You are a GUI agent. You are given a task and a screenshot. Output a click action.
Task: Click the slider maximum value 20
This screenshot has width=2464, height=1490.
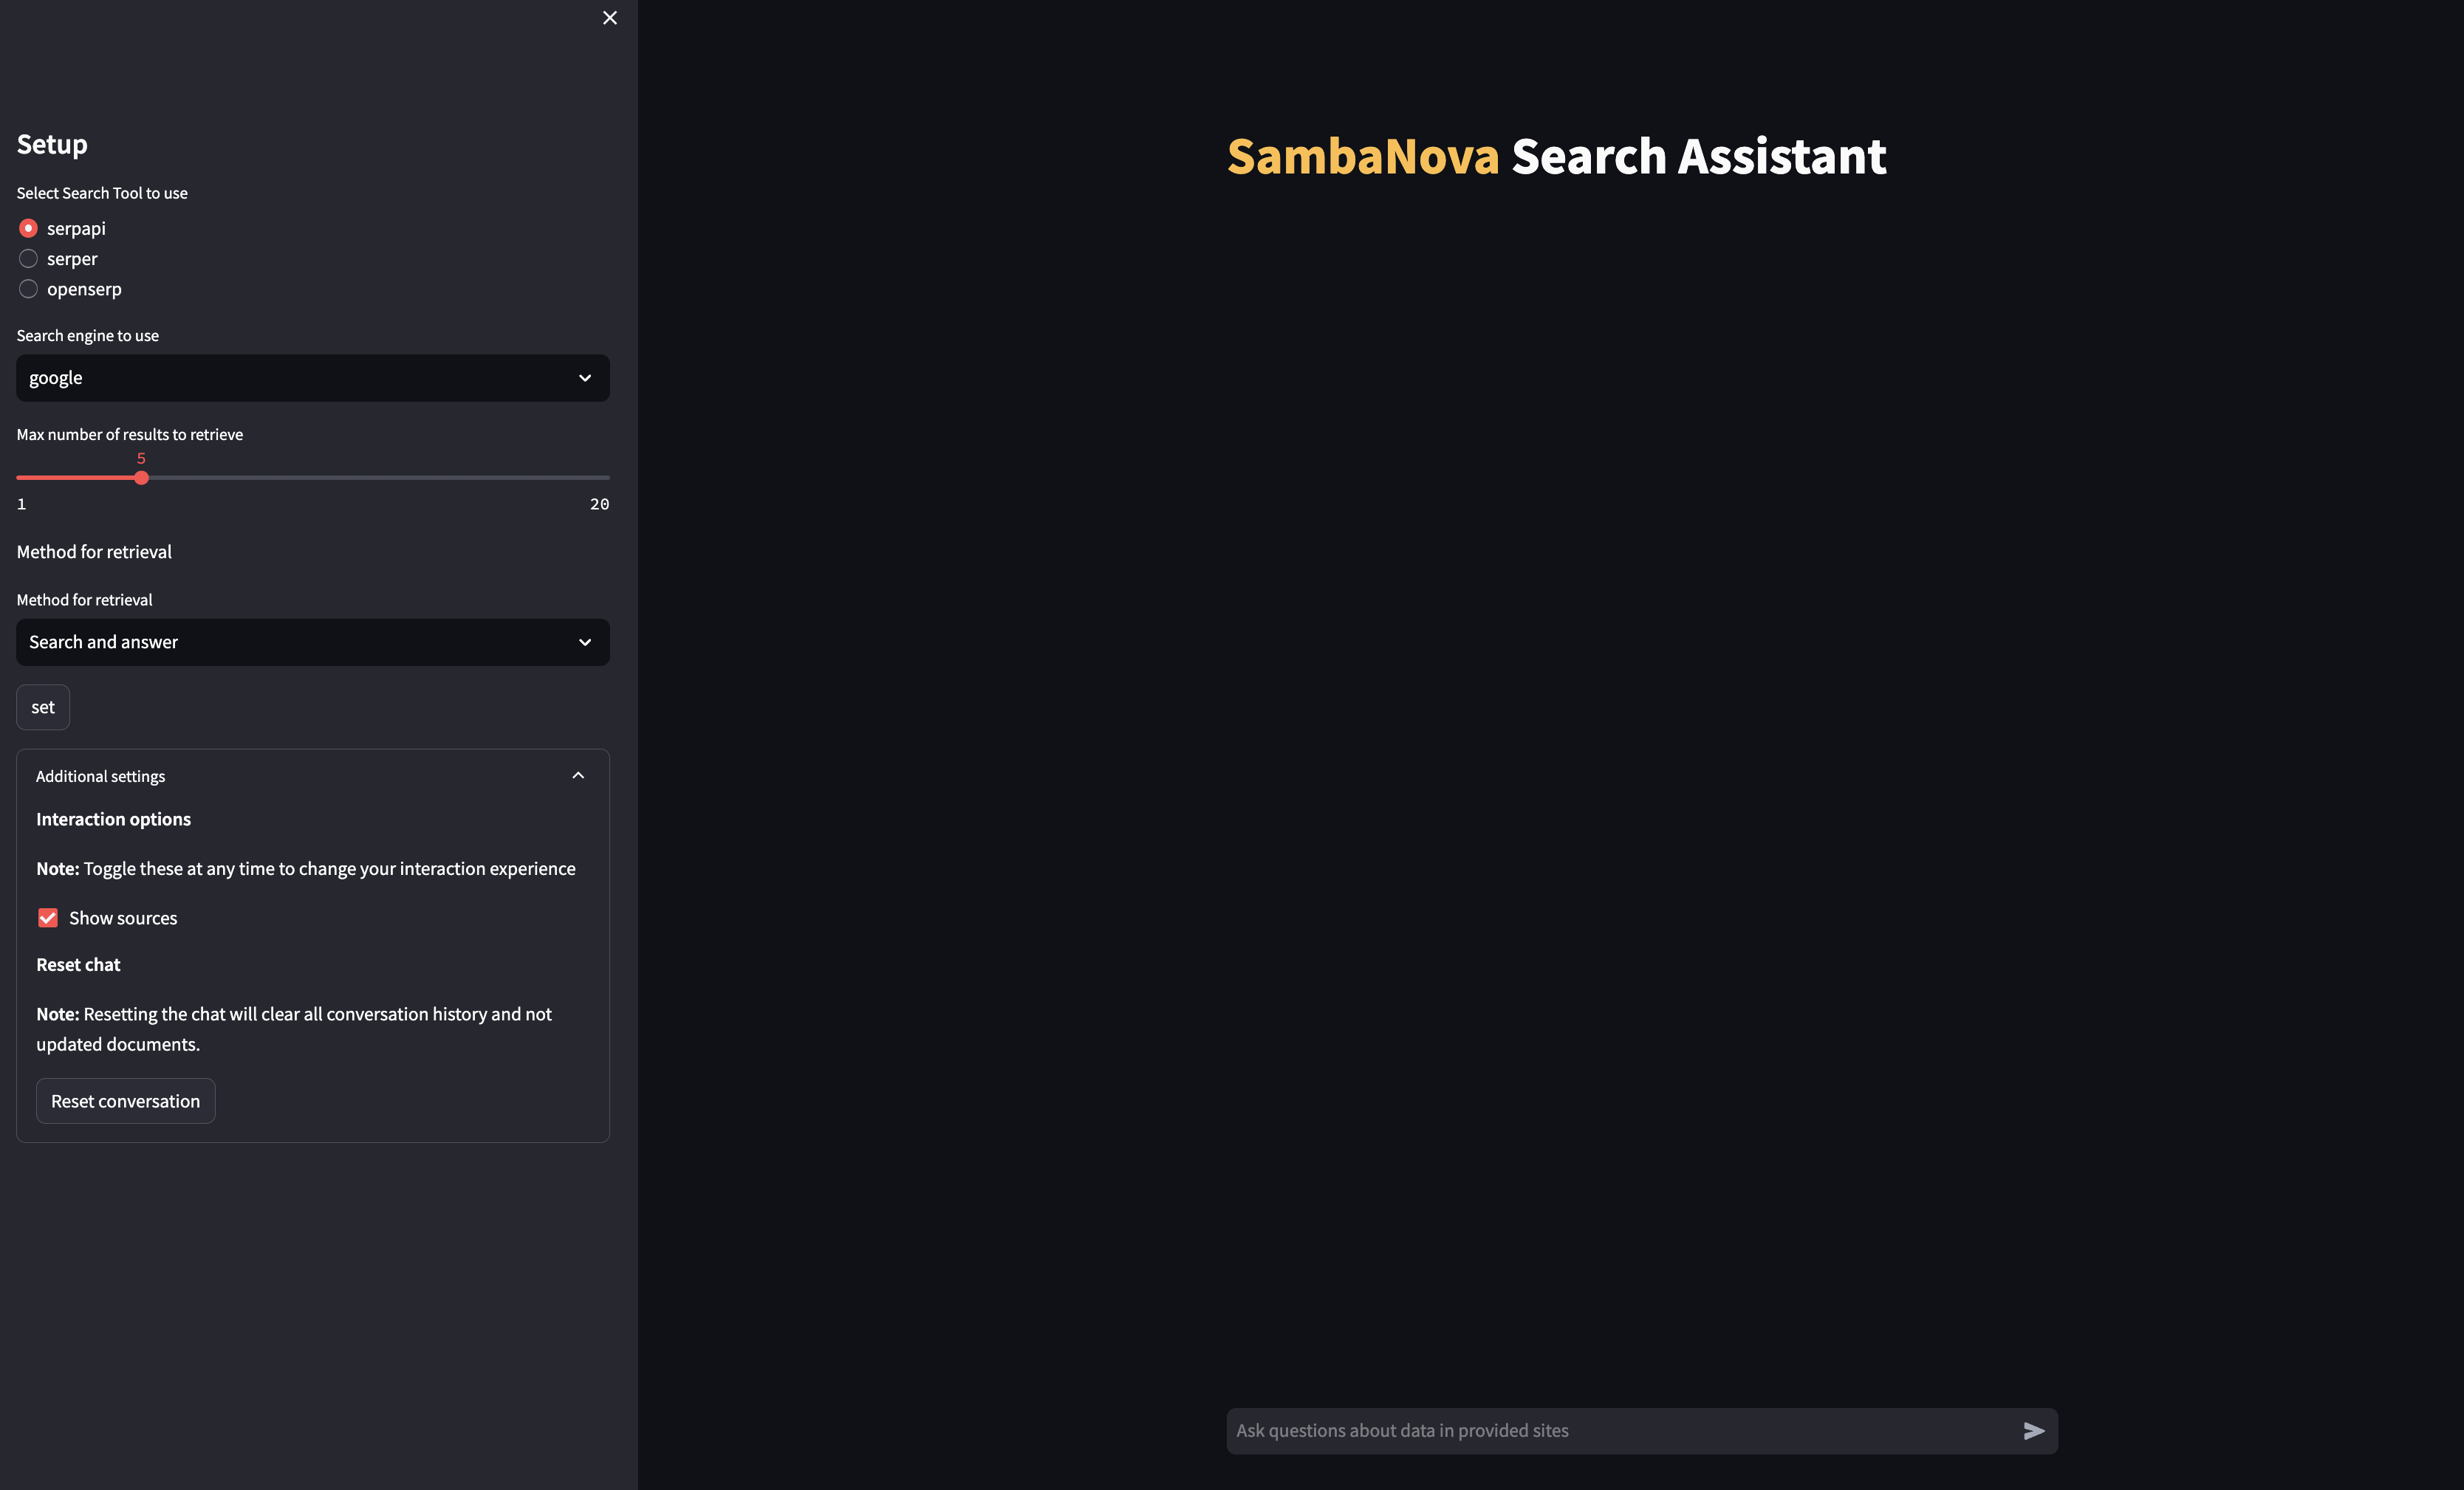point(599,504)
